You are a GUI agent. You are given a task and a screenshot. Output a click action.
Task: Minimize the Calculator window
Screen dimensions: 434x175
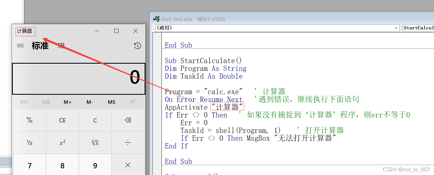tap(97, 31)
